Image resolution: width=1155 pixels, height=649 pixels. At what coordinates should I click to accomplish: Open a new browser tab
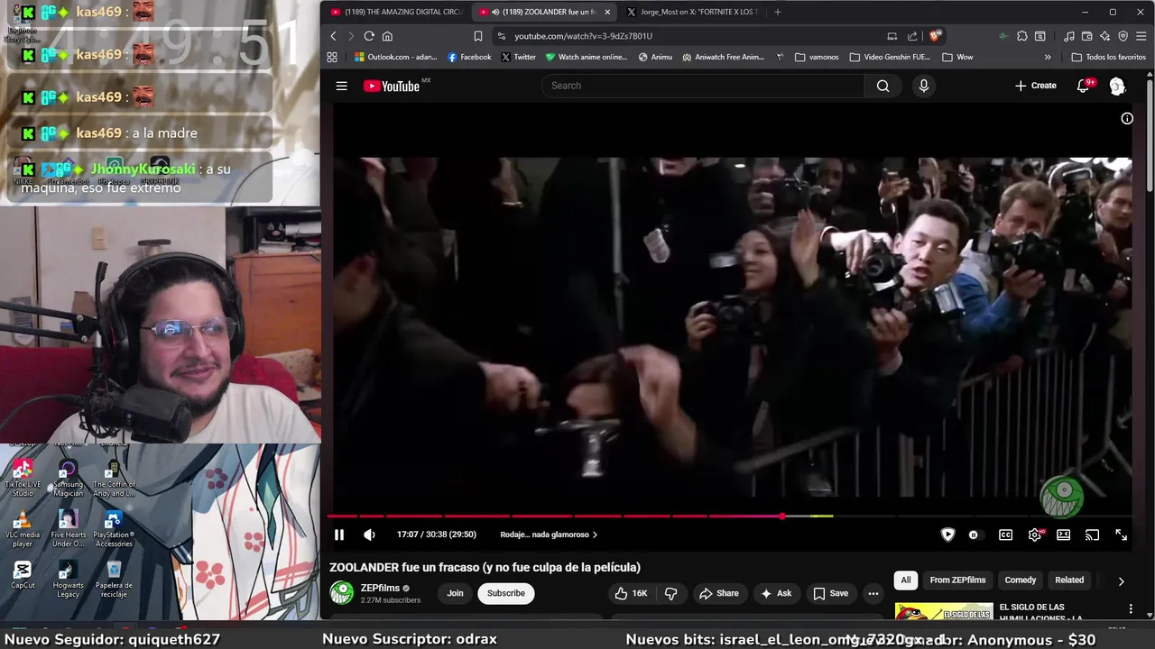pyautogui.click(x=778, y=12)
